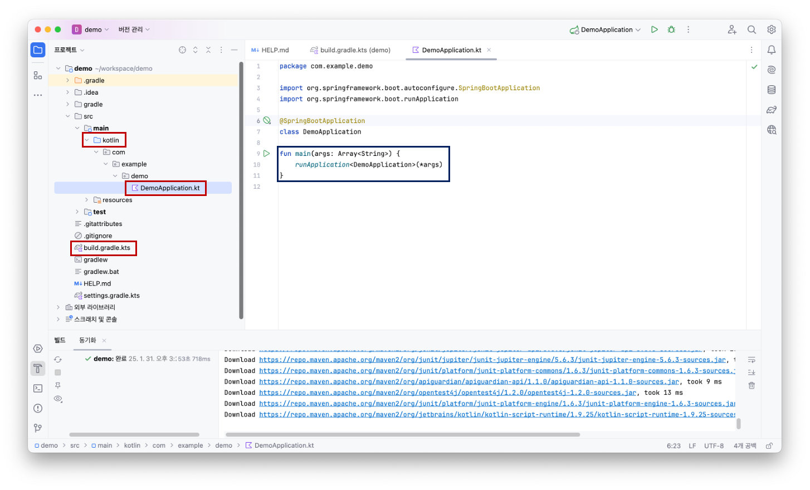Expand the resources folder
Screen dimensions: 810x490
(x=87, y=200)
